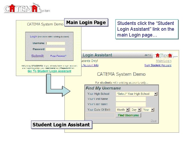The image size is (191, 143).
Task: Click the Clear link in Find My Username
Action: pyautogui.click(x=154, y=121)
